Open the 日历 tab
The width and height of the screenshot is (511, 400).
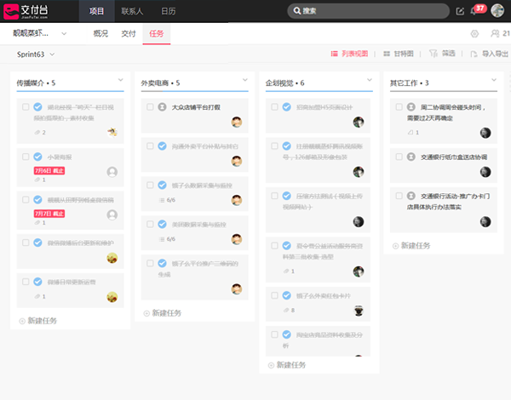(x=168, y=11)
